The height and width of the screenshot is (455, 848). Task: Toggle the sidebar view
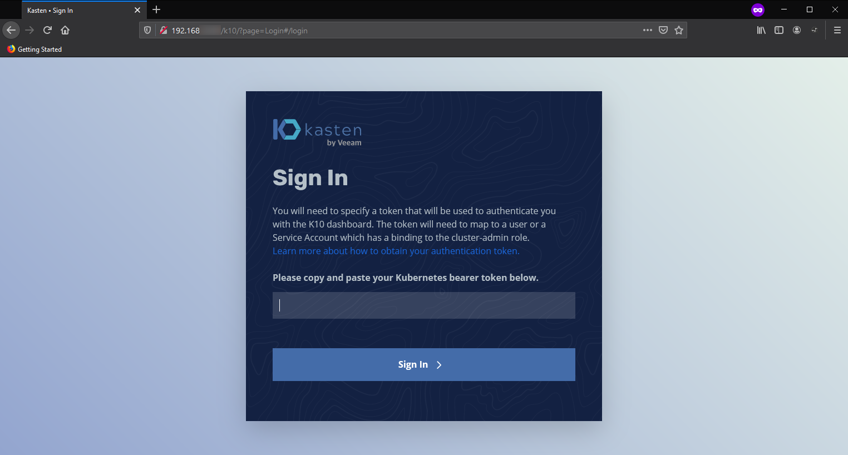(x=779, y=31)
